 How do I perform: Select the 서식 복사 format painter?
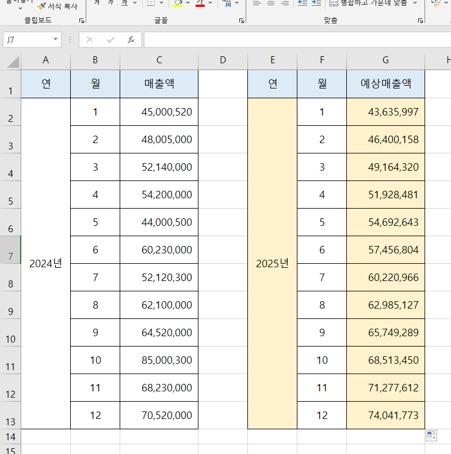point(58,6)
